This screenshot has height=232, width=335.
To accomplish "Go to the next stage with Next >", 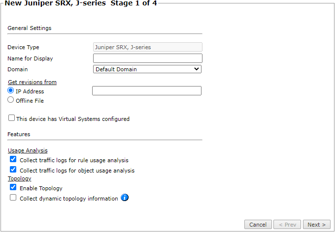I will 317,225.
